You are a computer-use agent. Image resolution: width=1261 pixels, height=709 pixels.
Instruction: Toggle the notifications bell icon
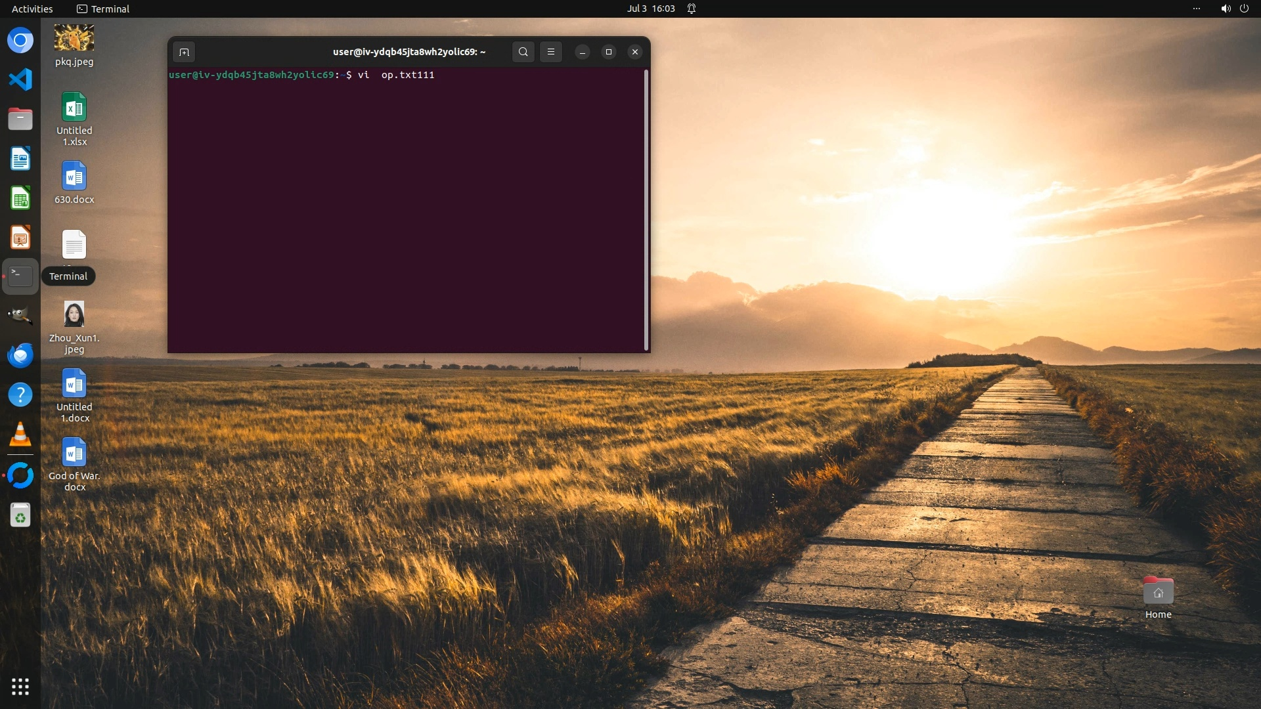coord(692,9)
